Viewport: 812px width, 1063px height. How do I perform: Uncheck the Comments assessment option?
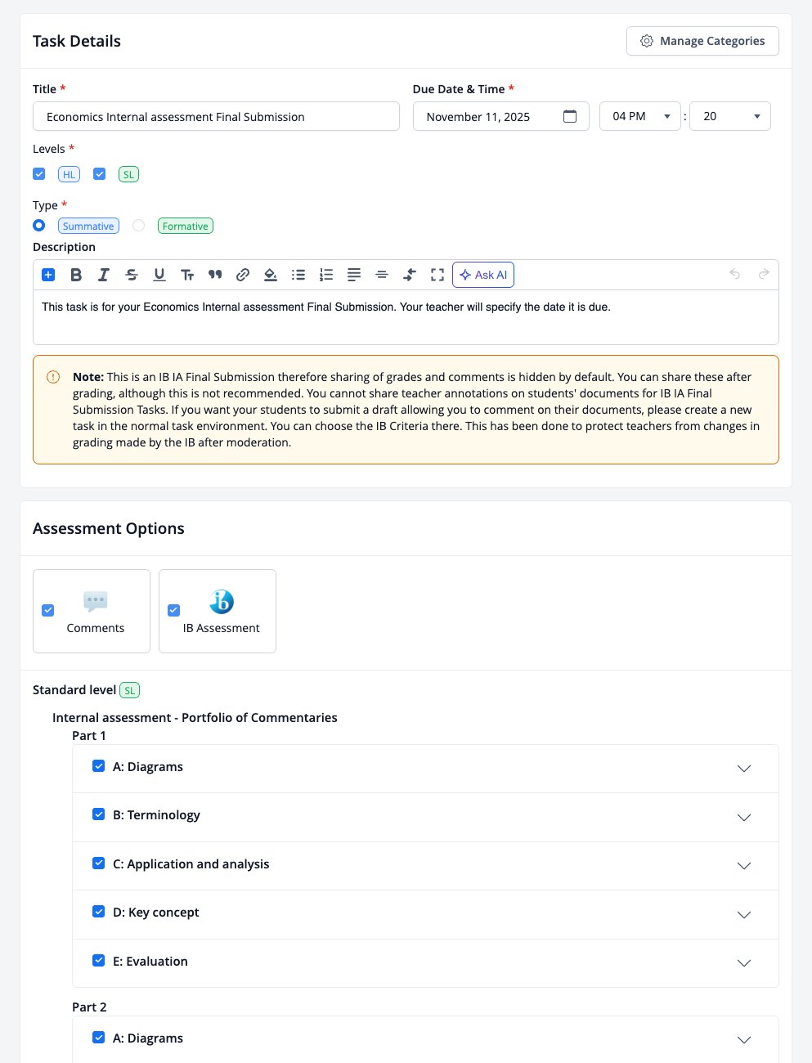pos(47,610)
